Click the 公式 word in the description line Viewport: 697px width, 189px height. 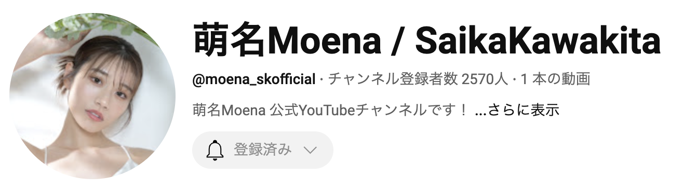tap(284, 110)
